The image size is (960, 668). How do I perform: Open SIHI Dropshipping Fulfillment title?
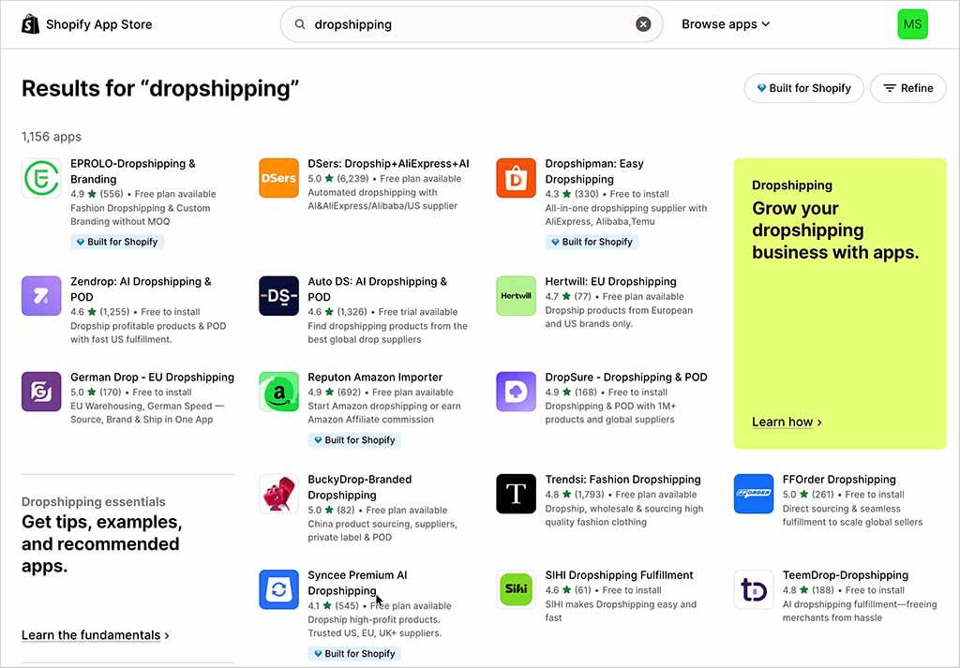pyautogui.click(x=619, y=575)
